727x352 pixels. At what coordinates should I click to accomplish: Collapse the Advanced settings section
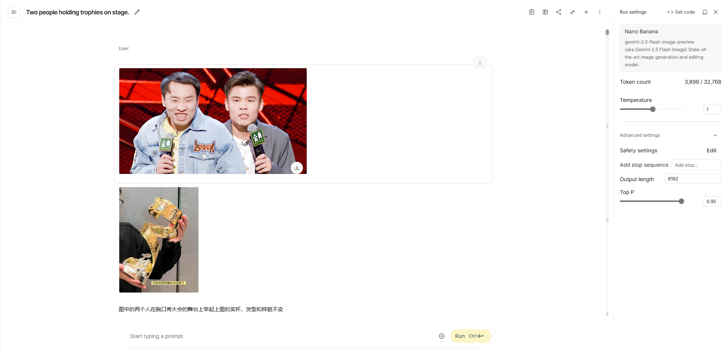coord(715,135)
